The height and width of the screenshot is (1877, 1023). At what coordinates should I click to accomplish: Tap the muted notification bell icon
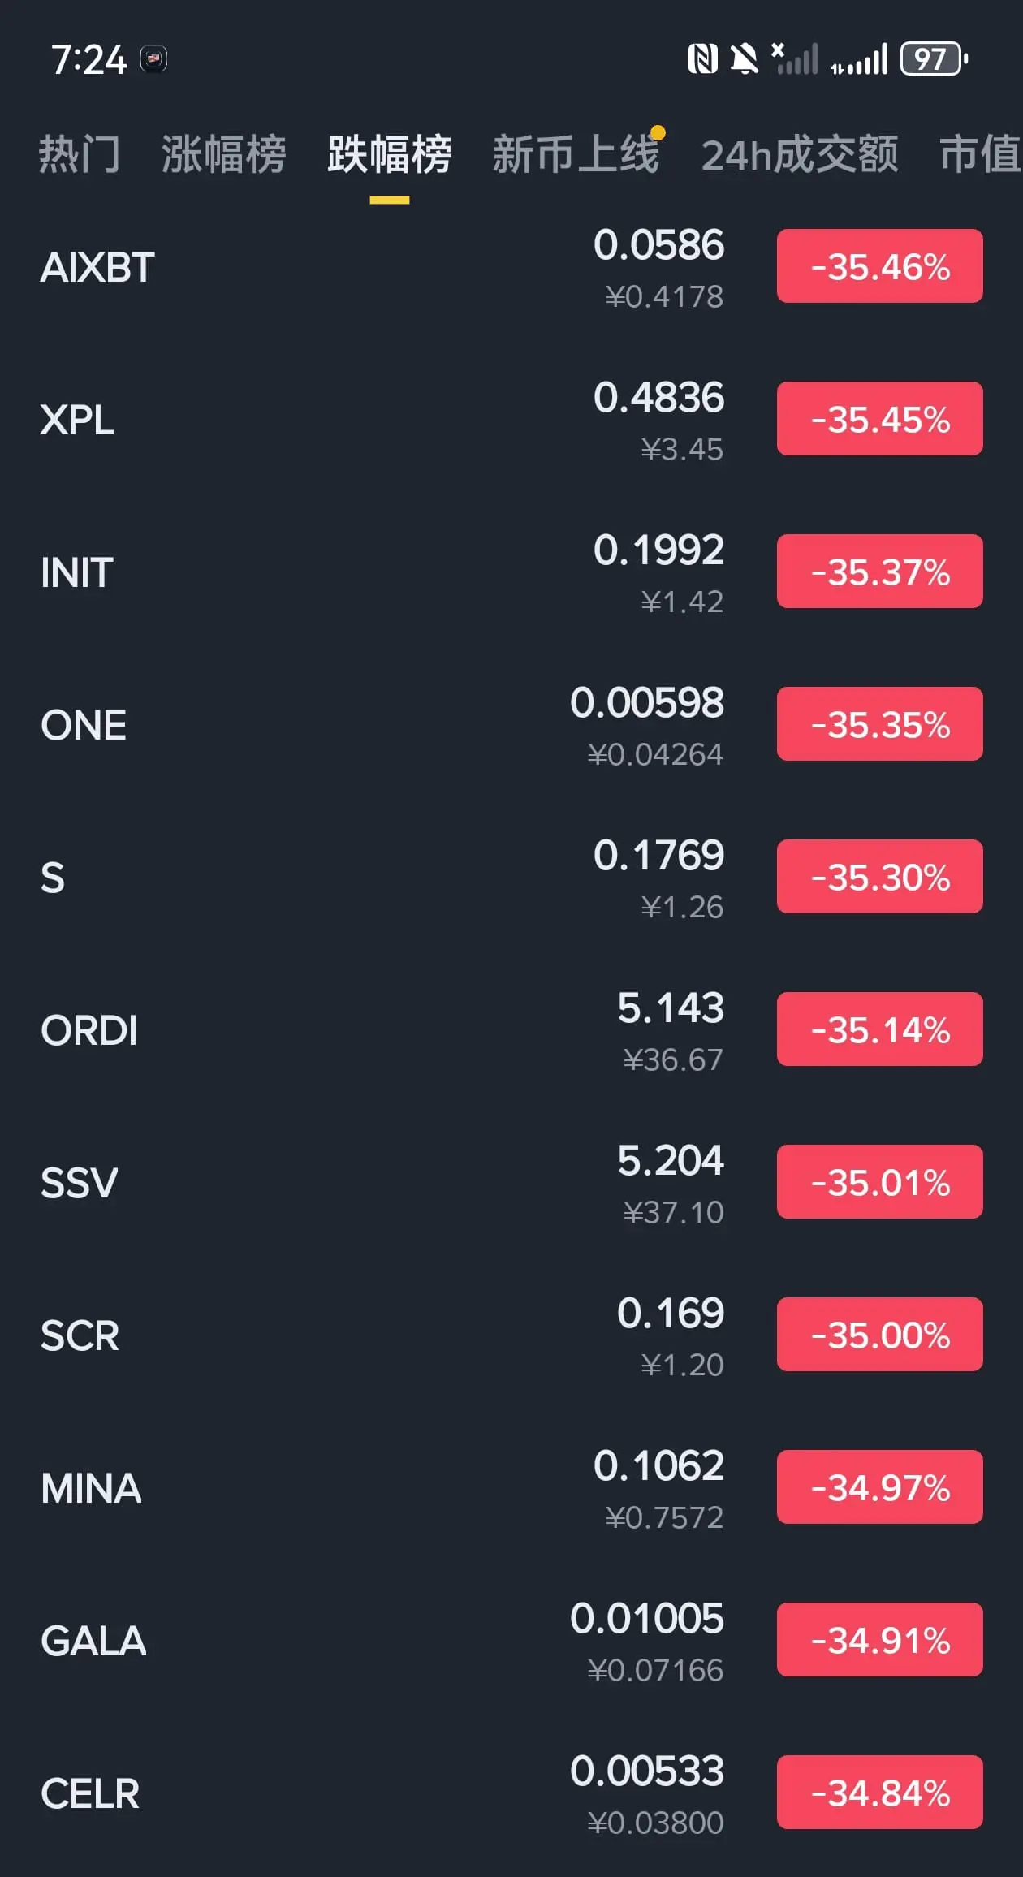click(x=743, y=59)
